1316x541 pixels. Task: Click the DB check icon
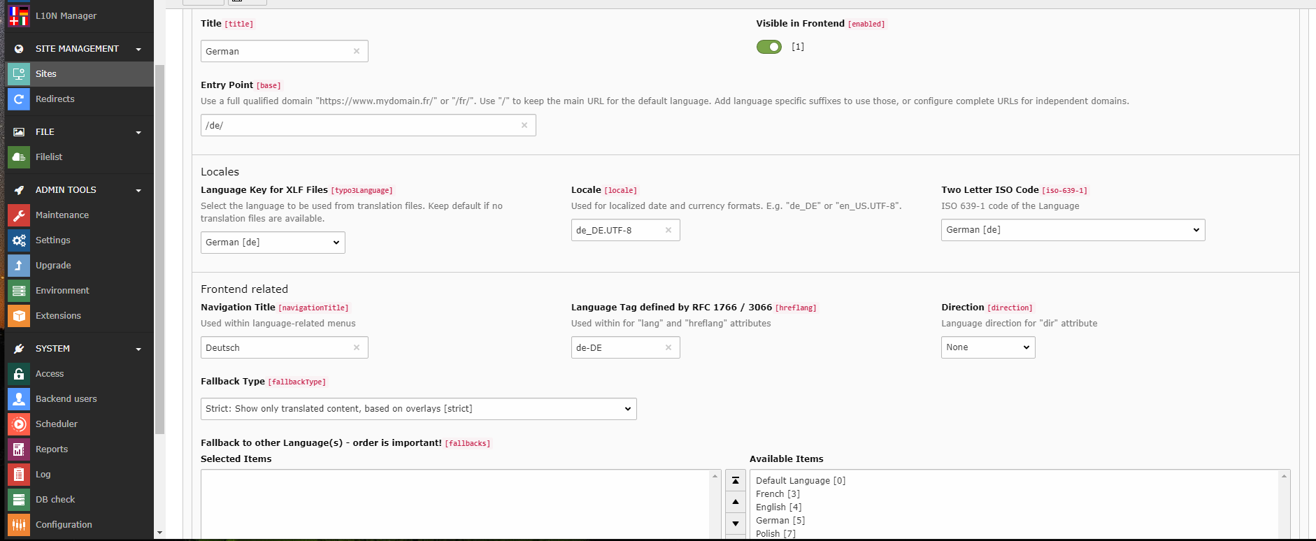pyautogui.click(x=19, y=500)
